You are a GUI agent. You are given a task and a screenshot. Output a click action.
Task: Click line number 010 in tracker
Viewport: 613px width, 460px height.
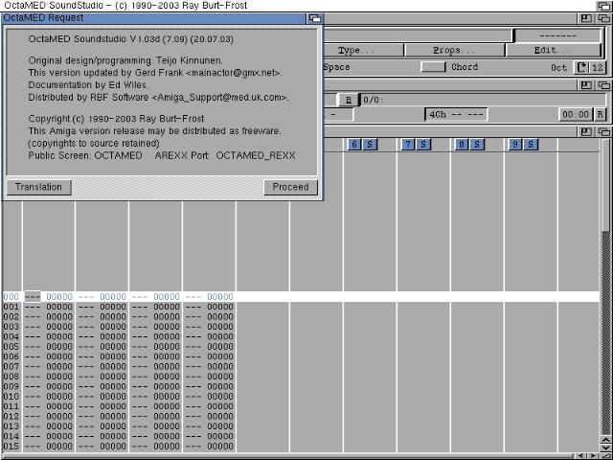[11, 396]
